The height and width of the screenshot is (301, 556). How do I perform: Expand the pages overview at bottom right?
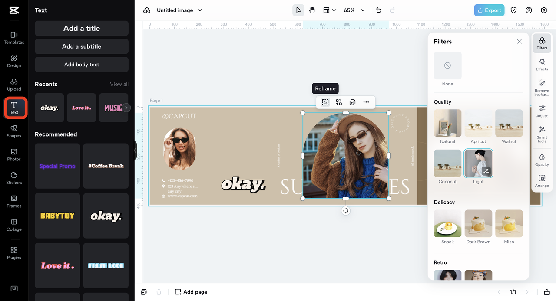click(x=547, y=292)
